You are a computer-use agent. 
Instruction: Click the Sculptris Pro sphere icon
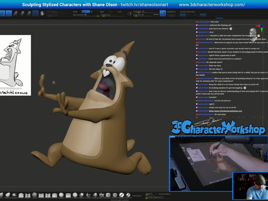click(x=42, y=13)
